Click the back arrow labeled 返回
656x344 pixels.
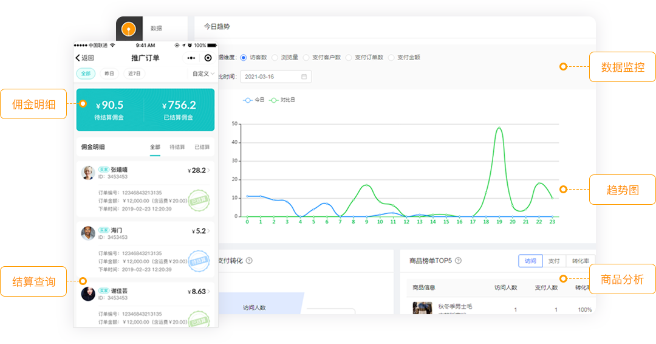[x=84, y=58]
